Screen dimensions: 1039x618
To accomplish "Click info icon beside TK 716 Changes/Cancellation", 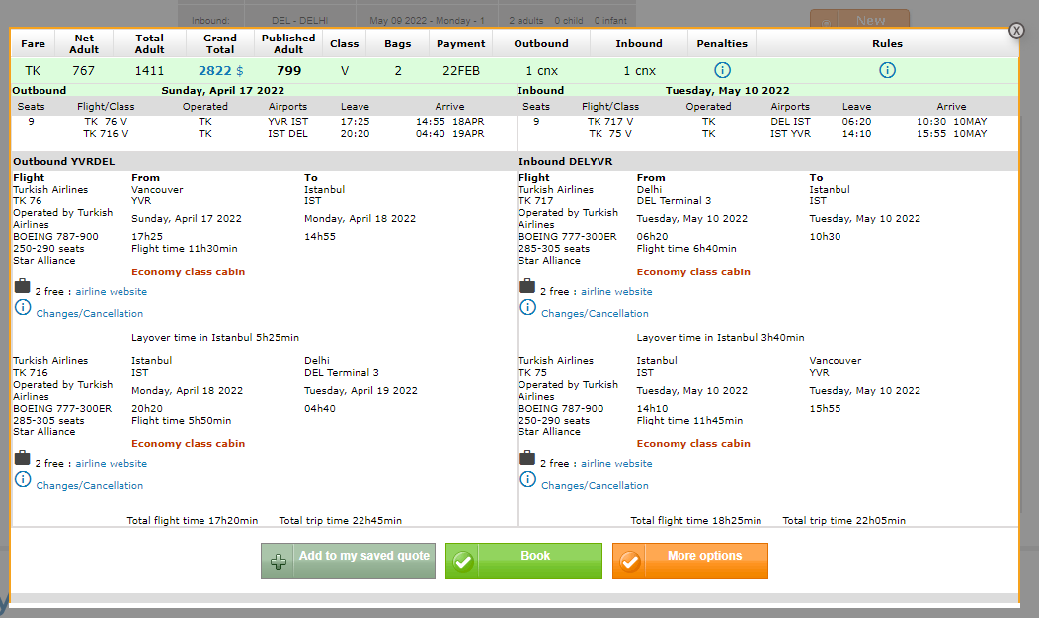I will tap(23, 480).
